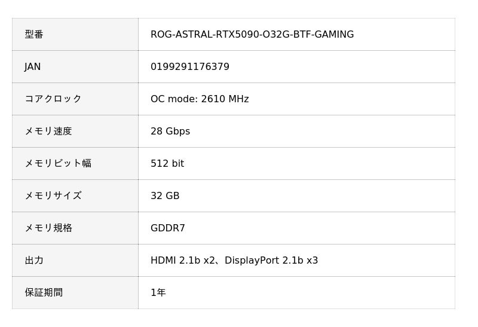Viewport: 478px width, 327px height.
Task: Click the メモリサイズ label
Action: pos(53,196)
